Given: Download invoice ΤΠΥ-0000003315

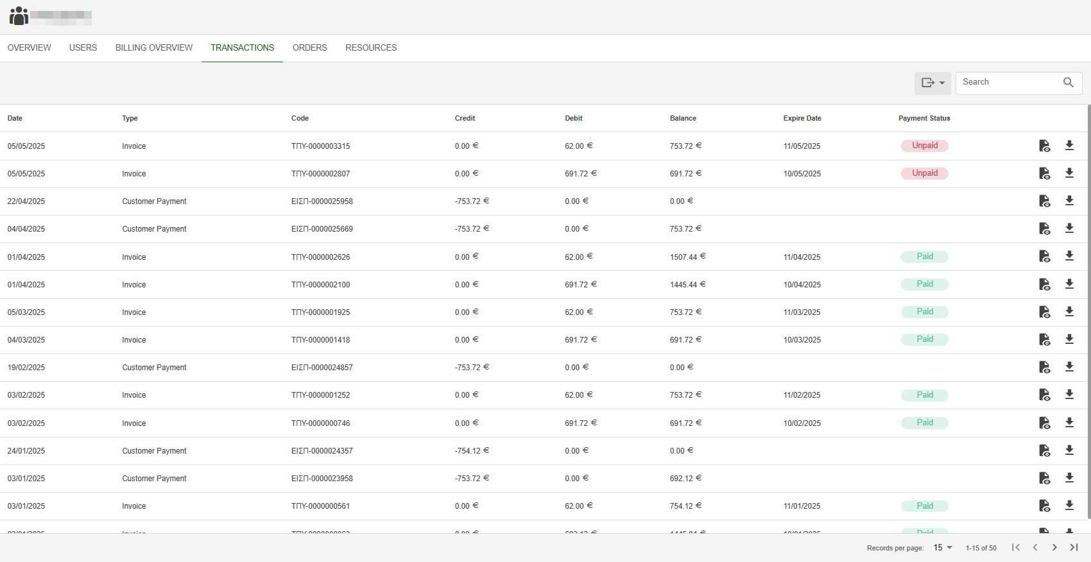Looking at the screenshot, I should [1069, 146].
